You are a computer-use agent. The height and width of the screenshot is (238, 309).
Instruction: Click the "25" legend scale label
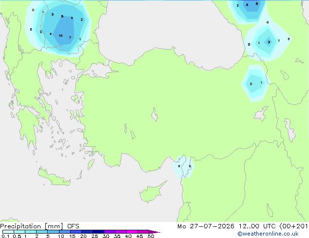tap(95, 236)
